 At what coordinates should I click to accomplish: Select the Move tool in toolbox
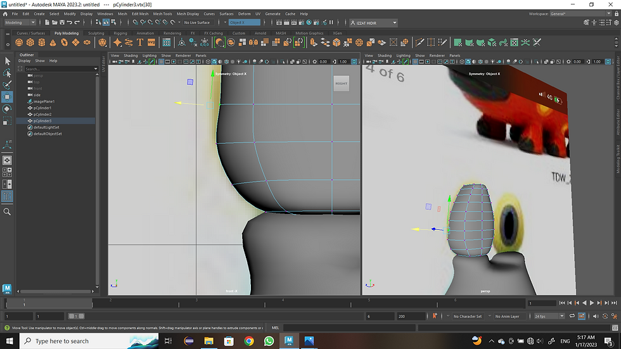[7, 97]
